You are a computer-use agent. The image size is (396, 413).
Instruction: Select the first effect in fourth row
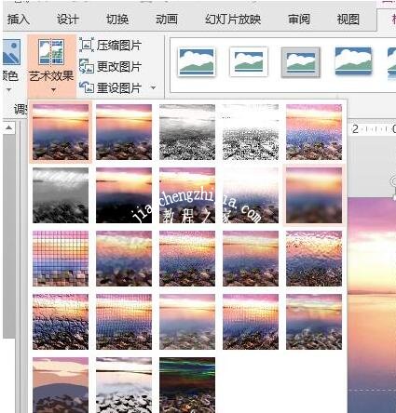click(61, 322)
